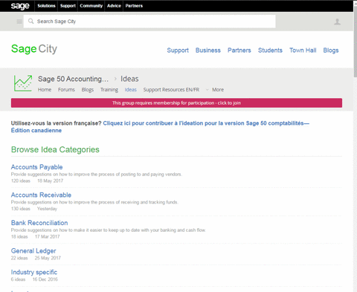357x292 pixels.
Task: Select the Ideas group tab
Action: coord(131,90)
